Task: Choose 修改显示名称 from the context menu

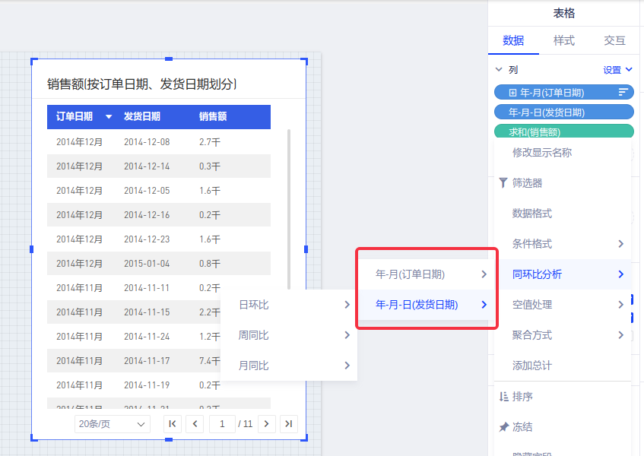Action: point(542,153)
